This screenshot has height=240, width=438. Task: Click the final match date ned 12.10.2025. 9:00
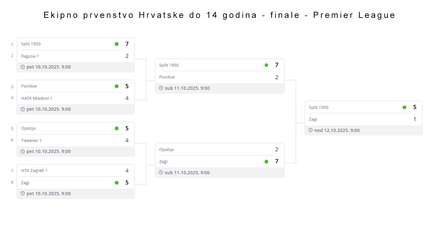pyautogui.click(x=337, y=130)
